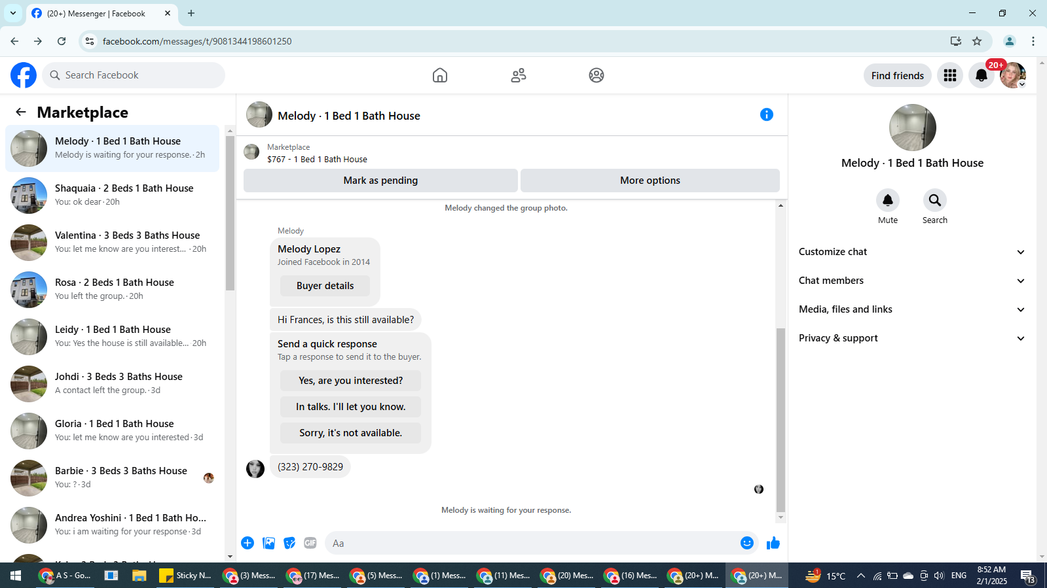1047x588 pixels.
Task: Click the $767 - 1 Bed 1 Bath House listing
Action: pos(317,159)
